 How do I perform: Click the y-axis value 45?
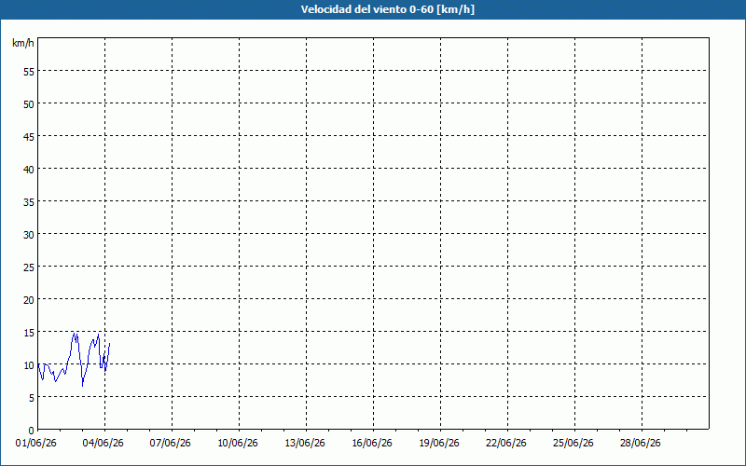(29, 136)
